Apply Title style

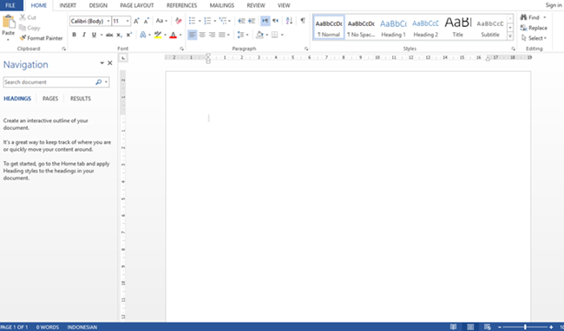(x=457, y=27)
